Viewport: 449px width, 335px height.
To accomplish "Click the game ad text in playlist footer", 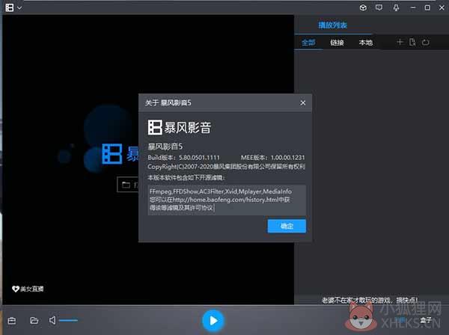I will pyautogui.click(x=370, y=300).
